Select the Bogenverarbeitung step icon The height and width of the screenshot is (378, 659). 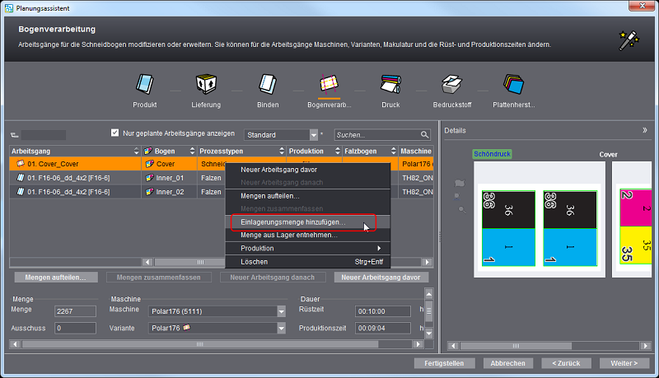click(x=329, y=84)
